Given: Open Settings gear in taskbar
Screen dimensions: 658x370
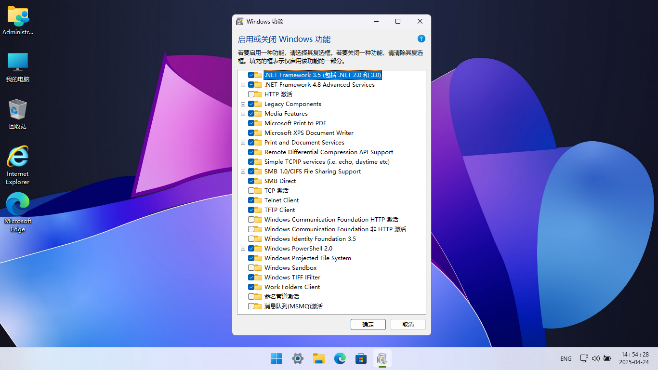Looking at the screenshot, I should (x=298, y=358).
